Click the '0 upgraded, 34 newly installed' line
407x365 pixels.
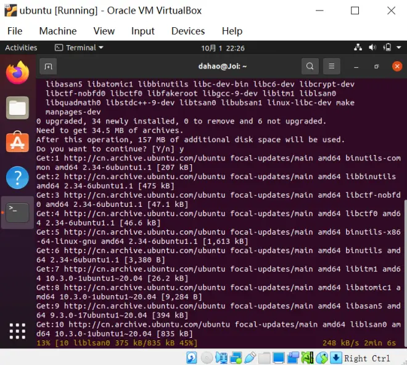(181, 121)
